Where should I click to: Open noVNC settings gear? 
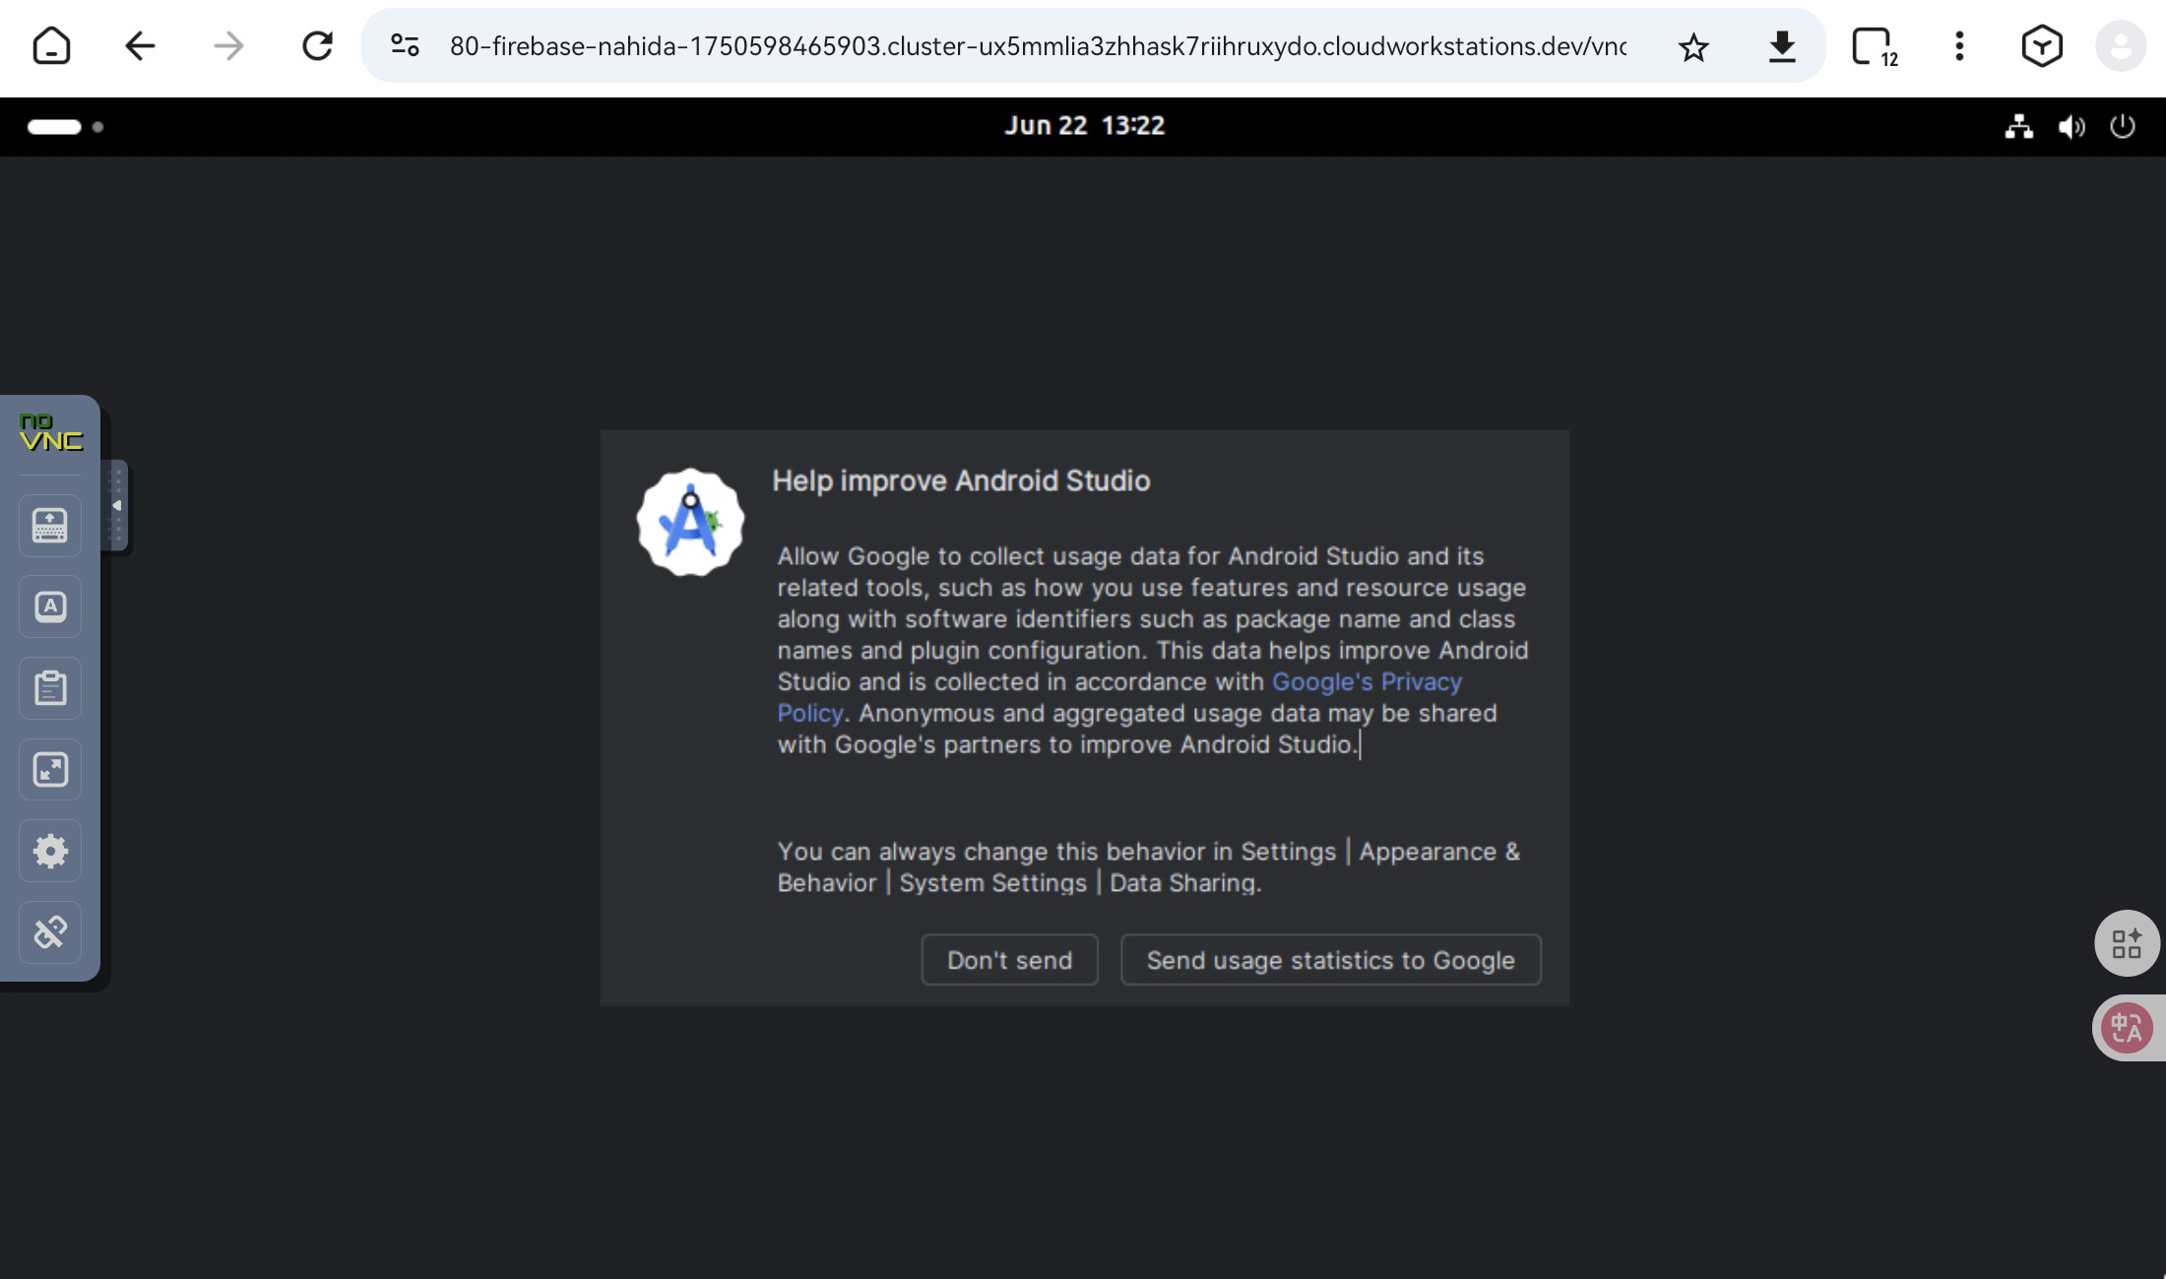click(50, 851)
